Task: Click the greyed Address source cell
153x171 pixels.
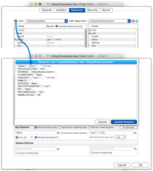Action: [50, 43]
